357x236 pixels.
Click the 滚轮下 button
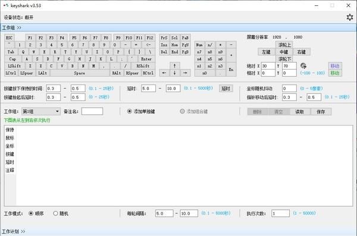(x=284, y=59)
